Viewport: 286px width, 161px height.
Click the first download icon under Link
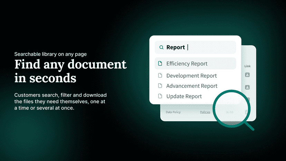pyautogui.click(x=247, y=75)
